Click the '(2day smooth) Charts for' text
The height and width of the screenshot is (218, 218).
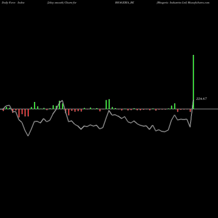click(61, 3)
